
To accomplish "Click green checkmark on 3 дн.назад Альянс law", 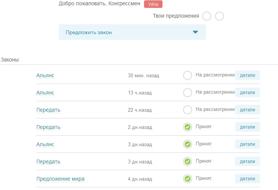I will coord(188,144).
